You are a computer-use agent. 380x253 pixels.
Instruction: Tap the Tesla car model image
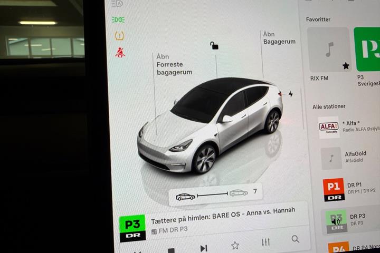pyautogui.click(x=210, y=126)
